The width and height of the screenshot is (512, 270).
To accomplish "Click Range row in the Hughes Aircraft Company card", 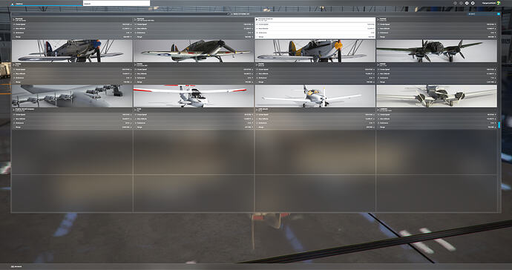I will 72,127.
